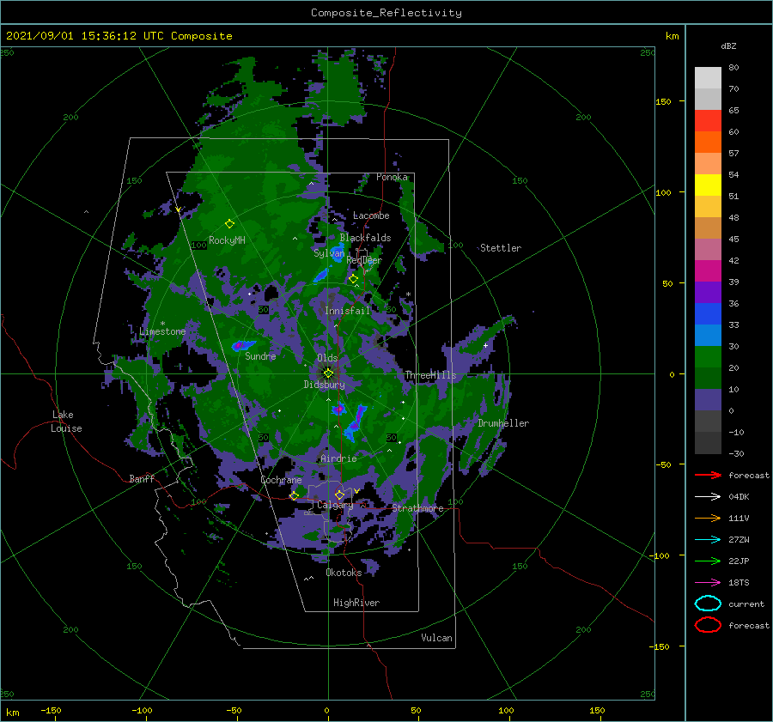This screenshot has width=773, height=722.
Task: Select the orange 111V arrow legend icon
Action: coord(708,518)
